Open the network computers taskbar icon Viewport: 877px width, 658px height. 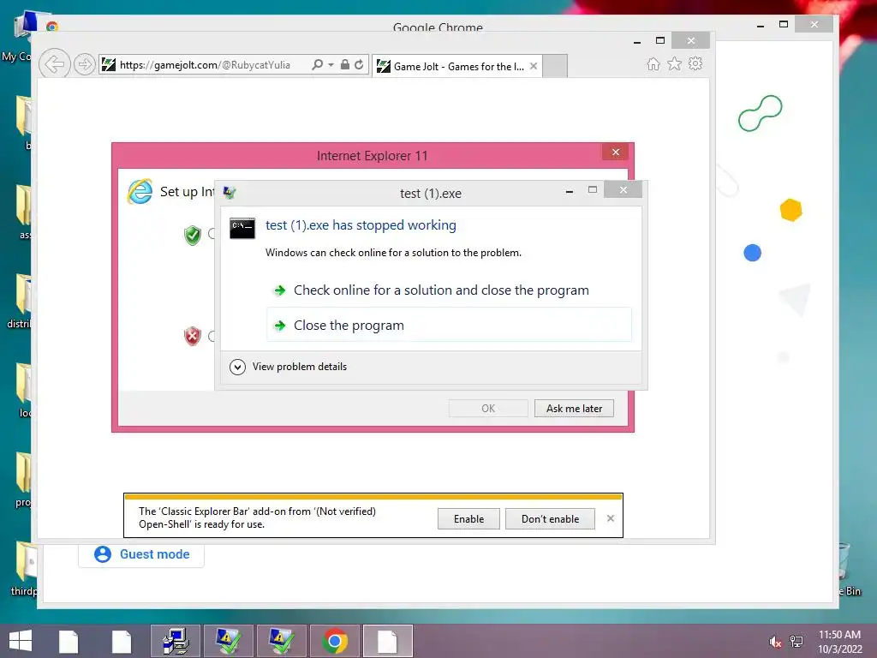(x=175, y=641)
